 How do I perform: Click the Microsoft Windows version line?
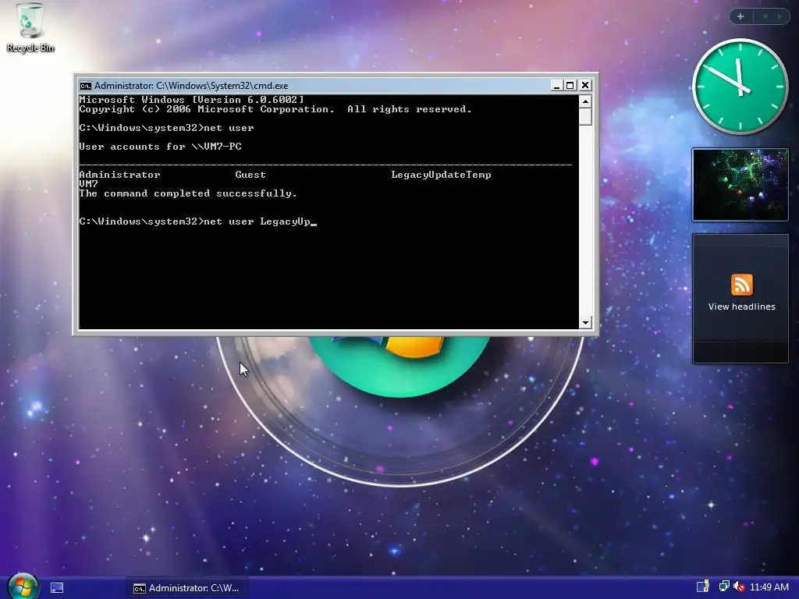tap(192, 100)
